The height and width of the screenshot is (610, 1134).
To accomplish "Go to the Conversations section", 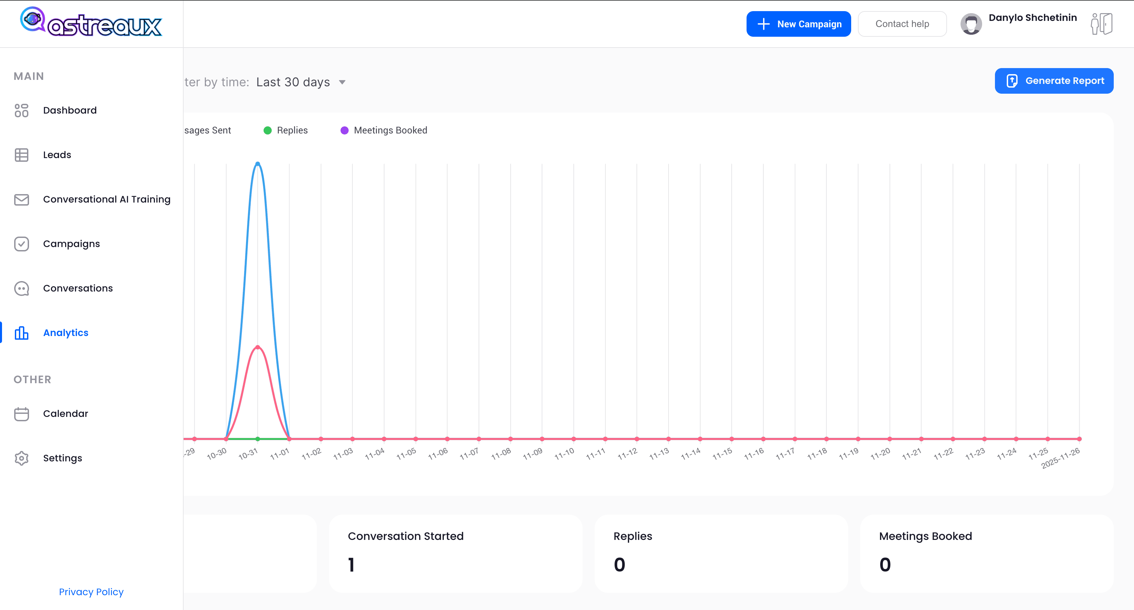I will (78, 288).
